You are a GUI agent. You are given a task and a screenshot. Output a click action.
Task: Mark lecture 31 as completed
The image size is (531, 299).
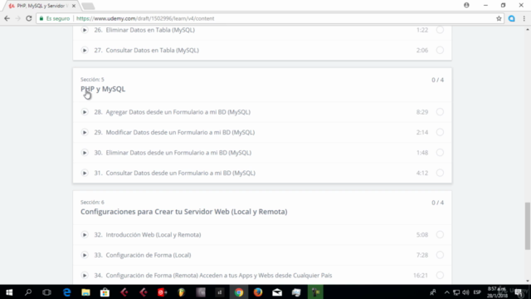pyautogui.click(x=440, y=173)
